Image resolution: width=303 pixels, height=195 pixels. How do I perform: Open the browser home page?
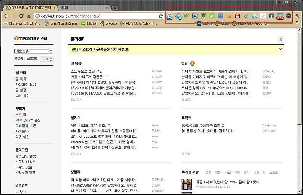29,16
